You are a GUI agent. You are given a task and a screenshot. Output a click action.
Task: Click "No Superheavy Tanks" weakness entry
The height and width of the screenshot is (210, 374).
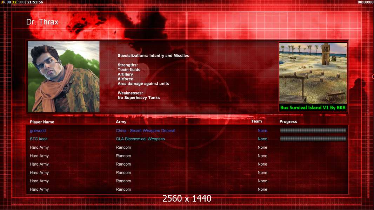[x=139, y=98]
